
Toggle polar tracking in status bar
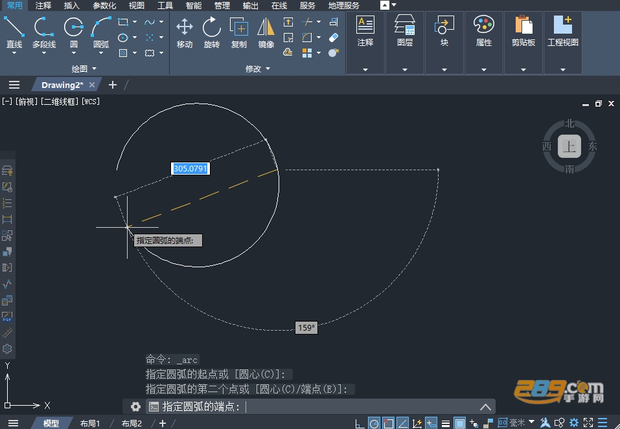coord(374,423)
